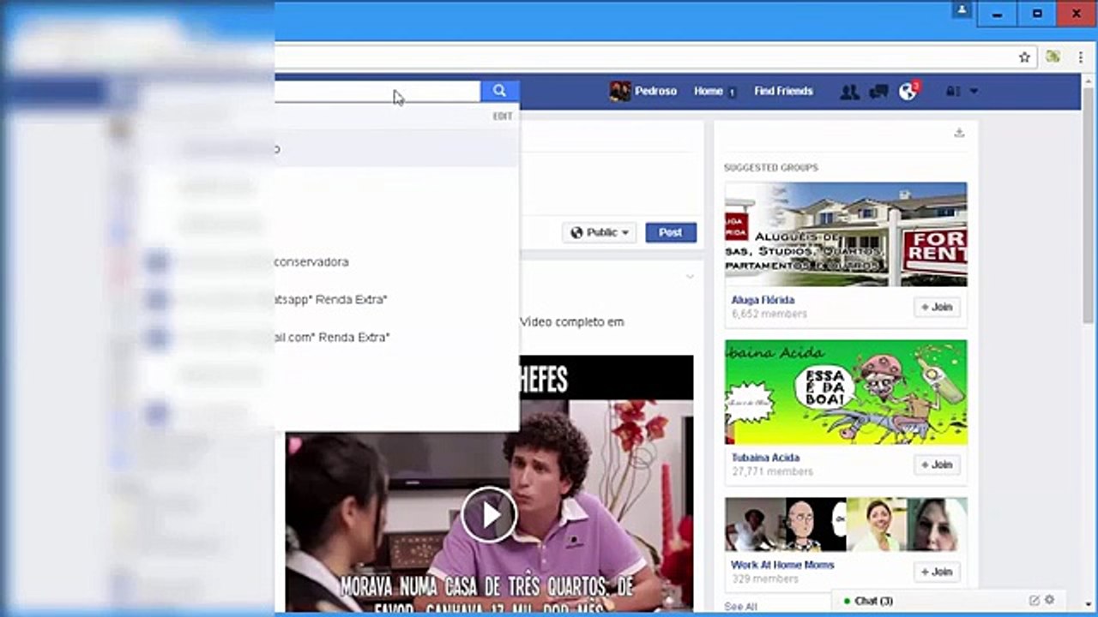Join the Work At Home Moms group
The image size is (1098, 617).
click(x=937, y=572)
